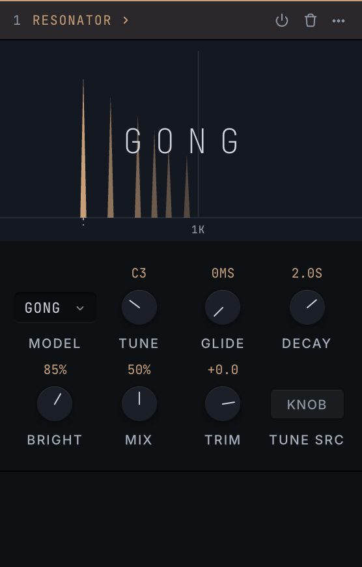Select the 50% mix value
Image resolution: width=362 pixels, height=567 pixels.
point(139,370)
